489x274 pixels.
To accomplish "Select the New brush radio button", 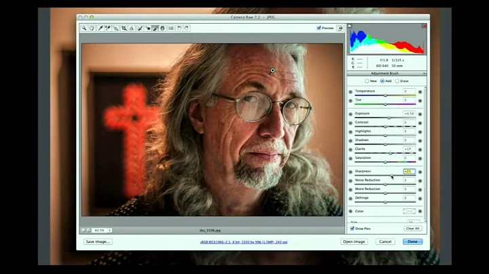I will (367, 81).
